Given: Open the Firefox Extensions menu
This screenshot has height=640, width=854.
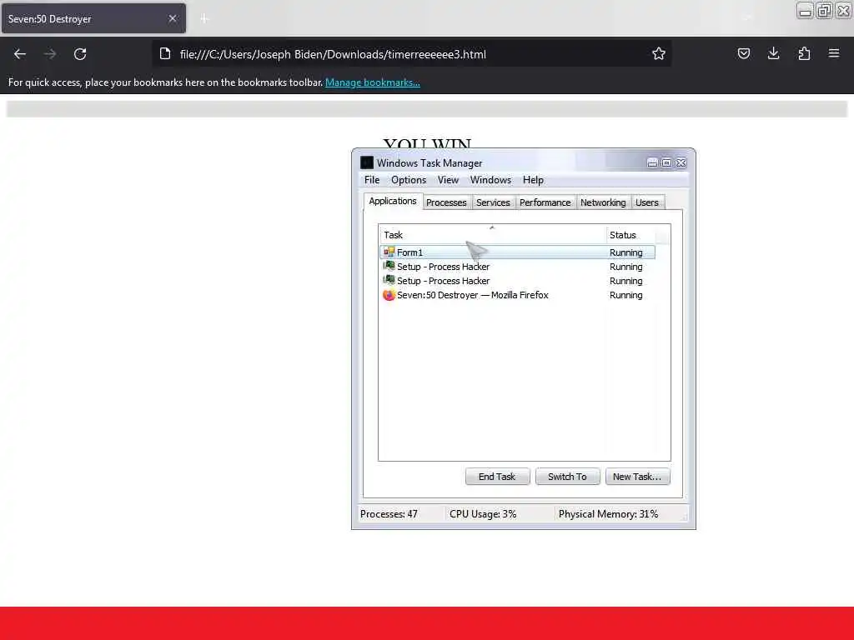Looking at the screenshot, I should tap(804, 53).
